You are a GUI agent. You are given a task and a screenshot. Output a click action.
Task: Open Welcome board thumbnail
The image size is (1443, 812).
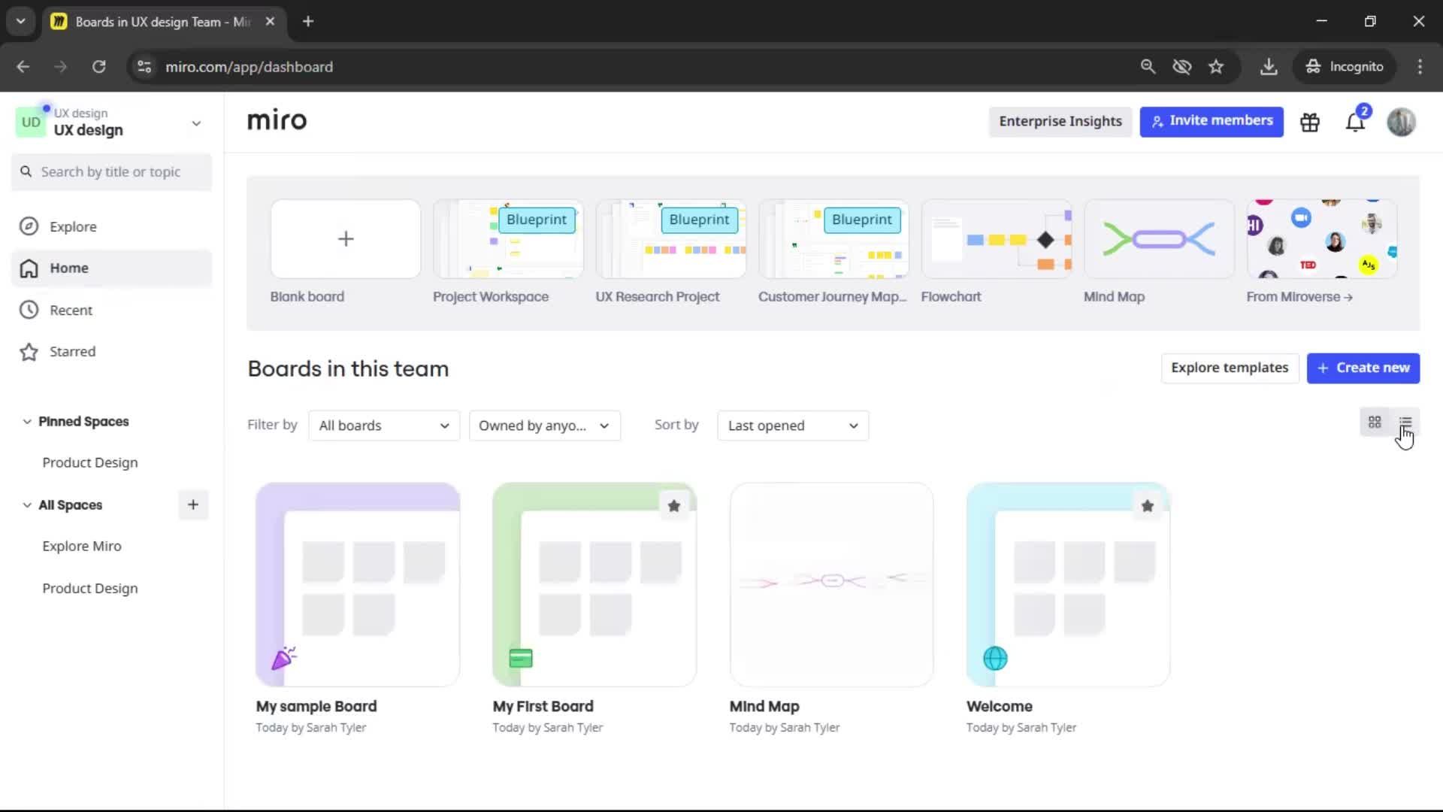1068,585
